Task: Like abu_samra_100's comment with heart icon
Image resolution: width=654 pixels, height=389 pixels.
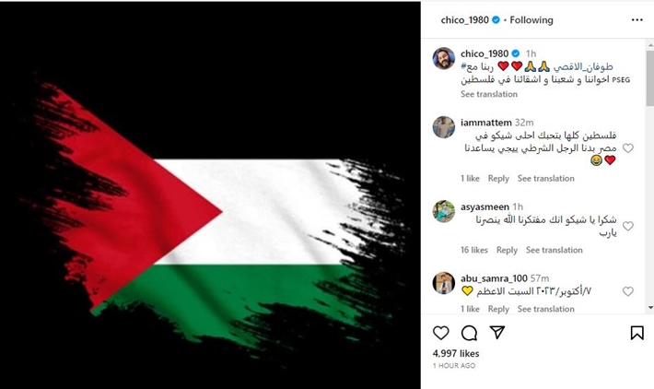Action: pyautogui.click(x=627, y=291)
